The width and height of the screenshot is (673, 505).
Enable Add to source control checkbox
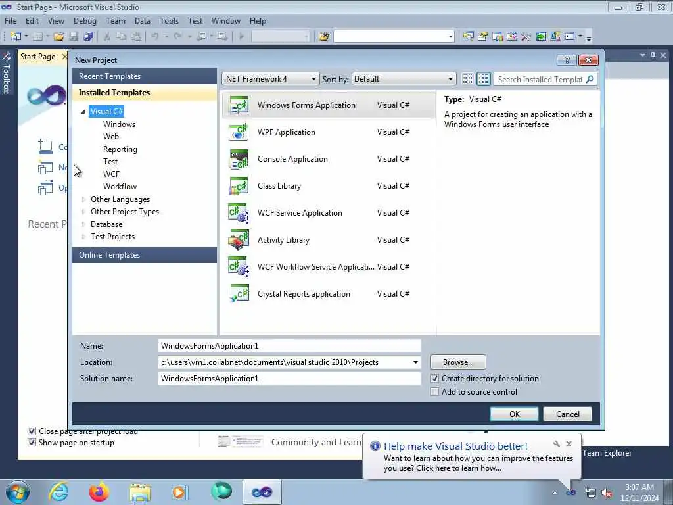pyautogui.click(x=435, y=392)
